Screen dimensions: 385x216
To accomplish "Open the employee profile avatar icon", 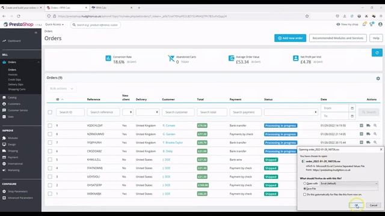I will coord(380,24).
